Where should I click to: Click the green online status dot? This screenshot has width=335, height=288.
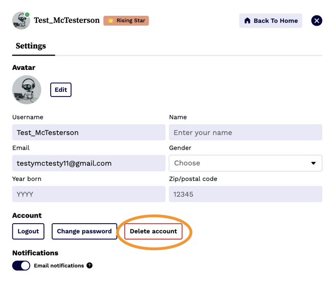[x=27, y=15]
